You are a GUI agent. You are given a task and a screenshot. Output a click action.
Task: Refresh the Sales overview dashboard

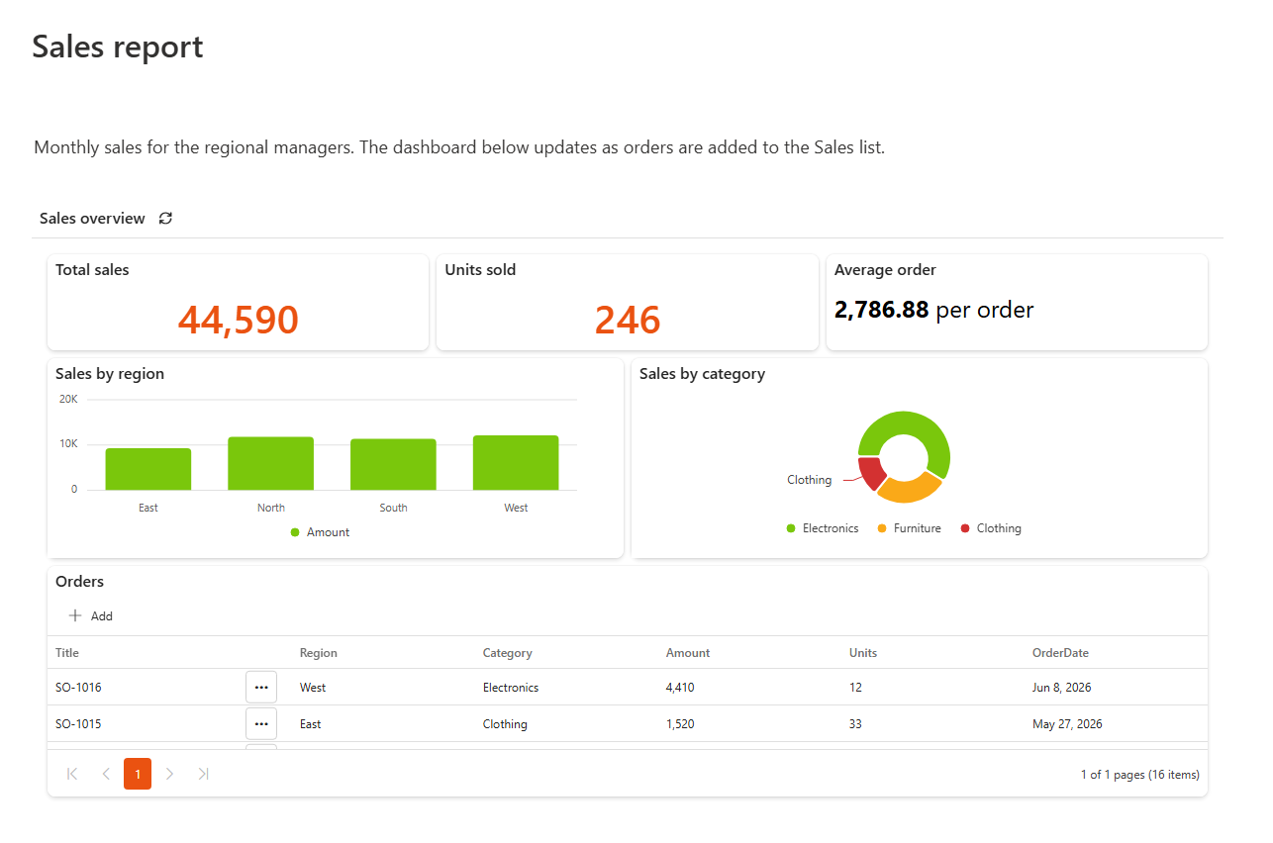coord(165,219)
